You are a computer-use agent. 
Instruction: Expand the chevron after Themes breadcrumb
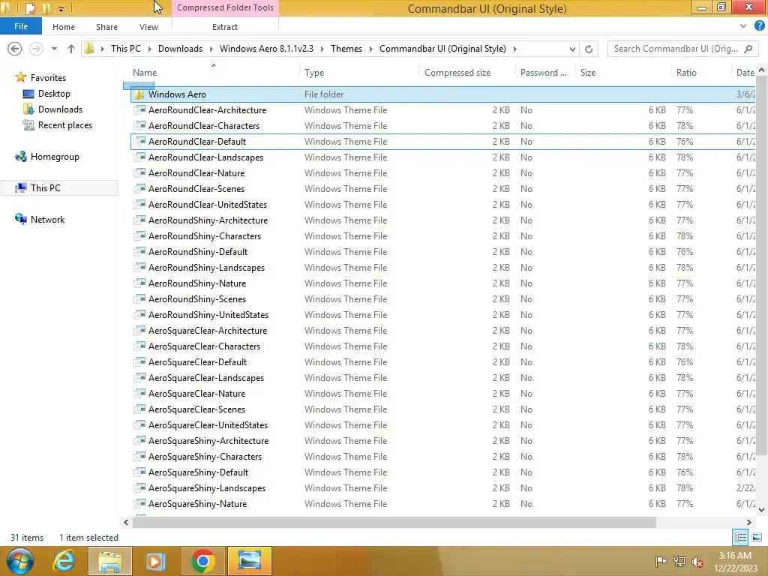(370, 49)
